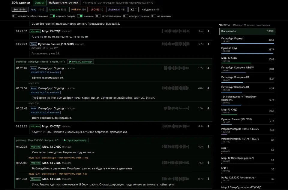Screen dimensions: 288x190
Task: Click the waveform of the 01:22:22 recording
Action: (x=175, y=126)
